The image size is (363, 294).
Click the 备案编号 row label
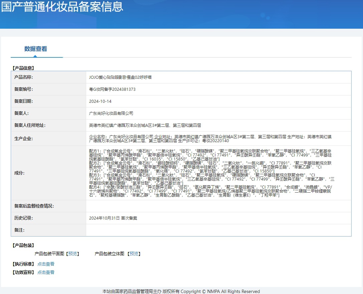click(24, 89)
